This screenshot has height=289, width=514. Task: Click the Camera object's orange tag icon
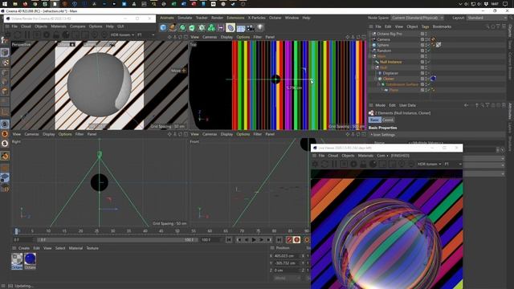(x=434, y=39)
